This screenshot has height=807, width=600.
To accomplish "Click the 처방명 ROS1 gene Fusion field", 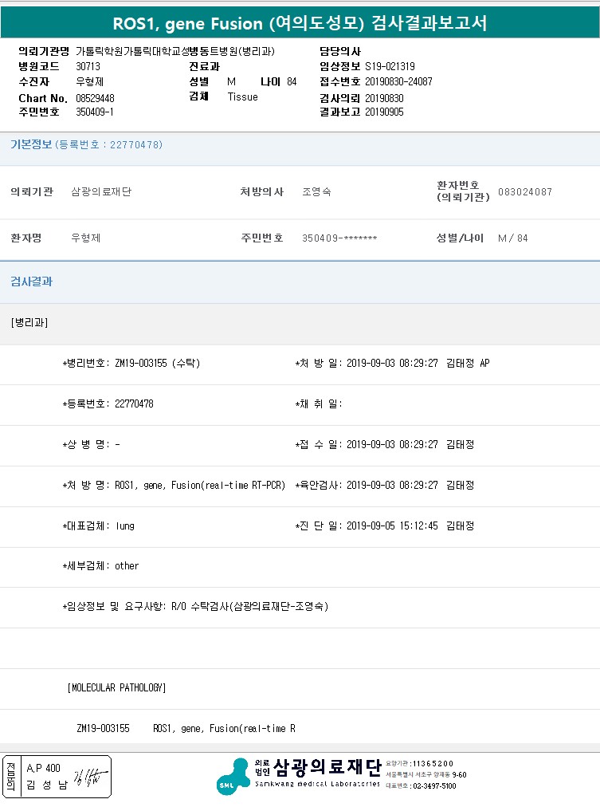I will 173,485.
